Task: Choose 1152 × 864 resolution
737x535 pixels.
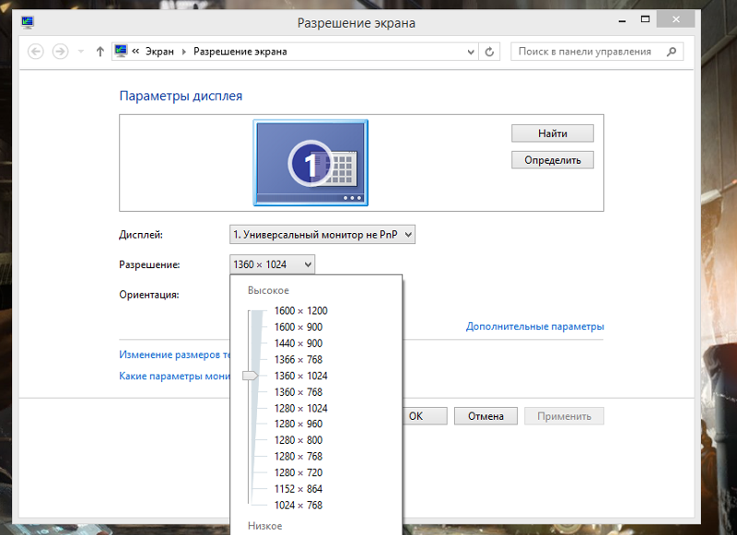Action: (x=298, y=489)
